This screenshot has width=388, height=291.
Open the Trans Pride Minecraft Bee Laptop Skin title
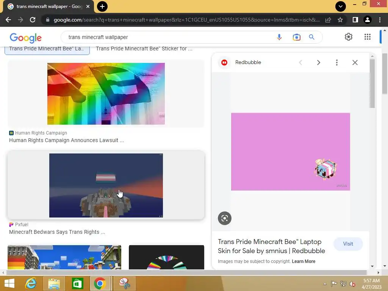[271, 246]
